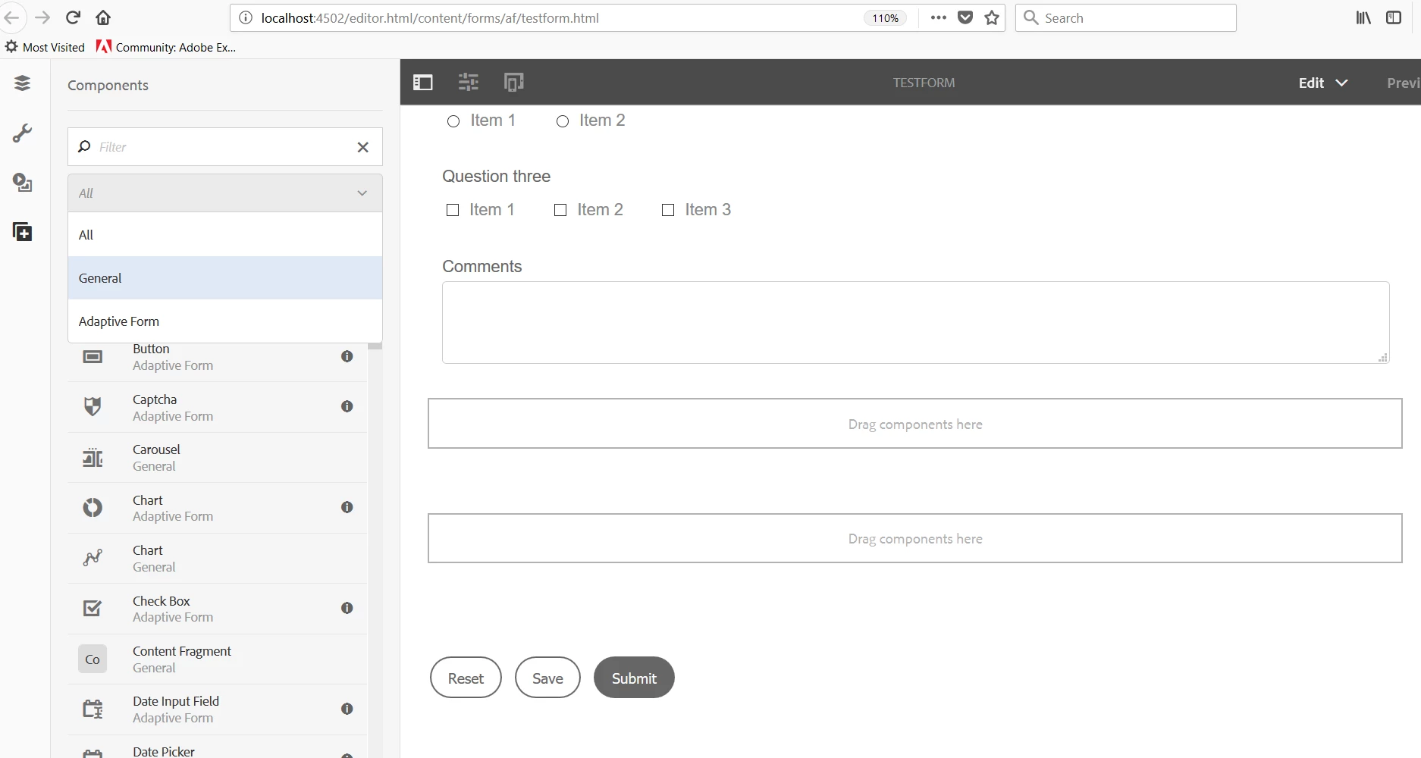The width and height of the screenshot is (1421, 758).
Task: Select the Content Fragment component row
Action: pos(218,659)
